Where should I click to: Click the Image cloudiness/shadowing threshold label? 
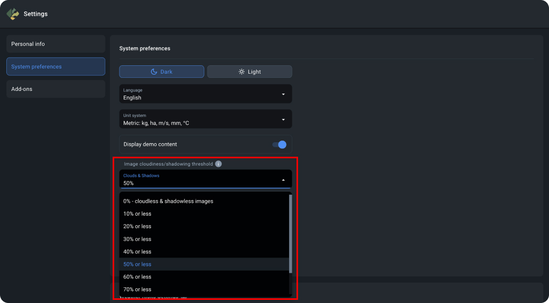pos(168,164)
